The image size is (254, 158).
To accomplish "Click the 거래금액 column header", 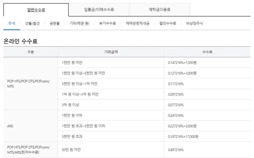I will [111, 52].
